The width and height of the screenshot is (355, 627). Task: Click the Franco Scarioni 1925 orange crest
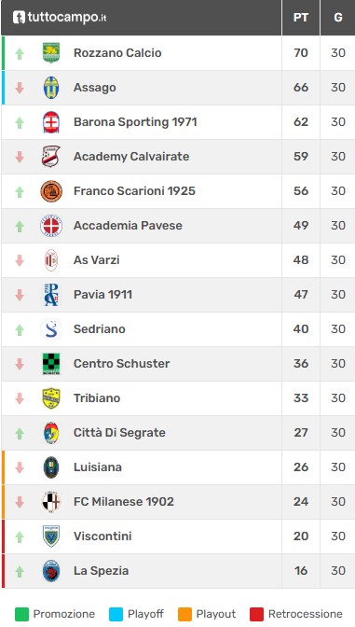[51, 191]
